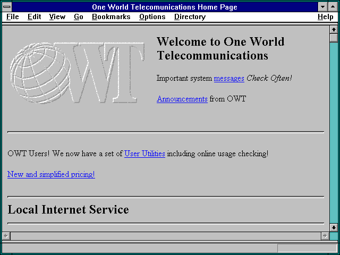Click the Local Internet Service heading
Screen dimensions: 340x255
coord(69,209)
